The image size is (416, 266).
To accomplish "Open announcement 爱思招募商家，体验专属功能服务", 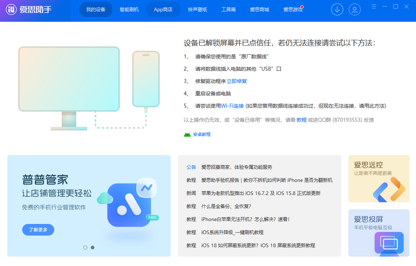I will [237, 167].
